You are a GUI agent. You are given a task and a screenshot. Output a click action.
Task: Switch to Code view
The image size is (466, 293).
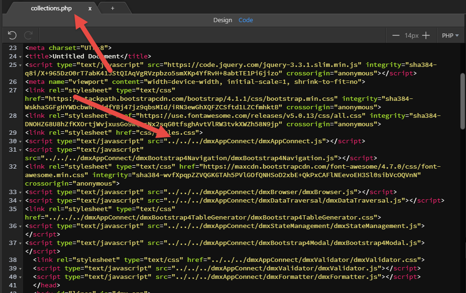[x=246, y=20]
